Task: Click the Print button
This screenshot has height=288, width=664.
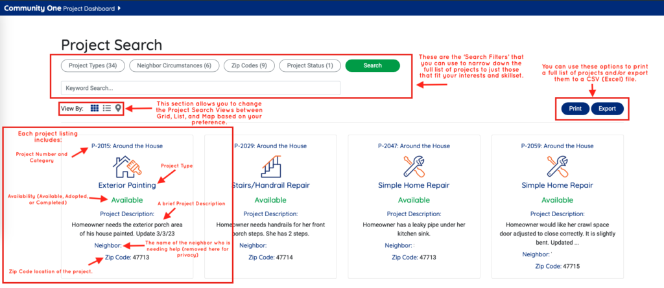Action: click(x=575, y=109)
